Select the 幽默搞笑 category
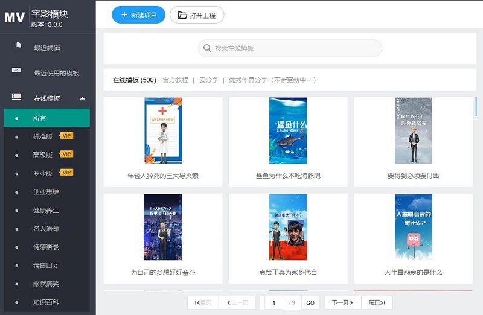This screenshot has width=483, height=315. [47, 284]
